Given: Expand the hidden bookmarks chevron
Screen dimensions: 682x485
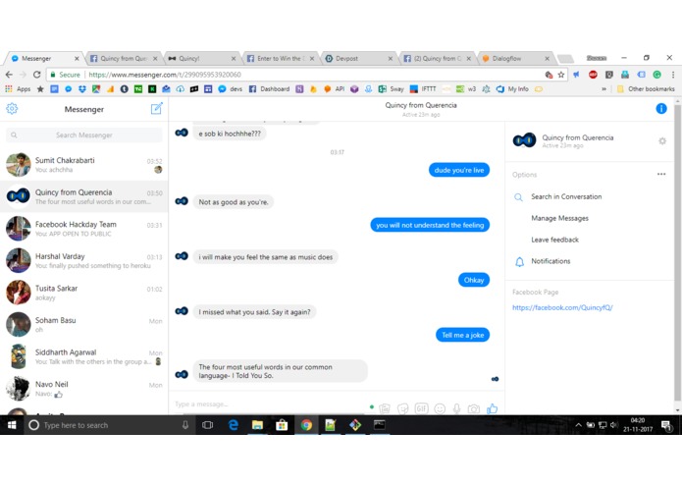Looking at the screenshot, I should 603,88.
